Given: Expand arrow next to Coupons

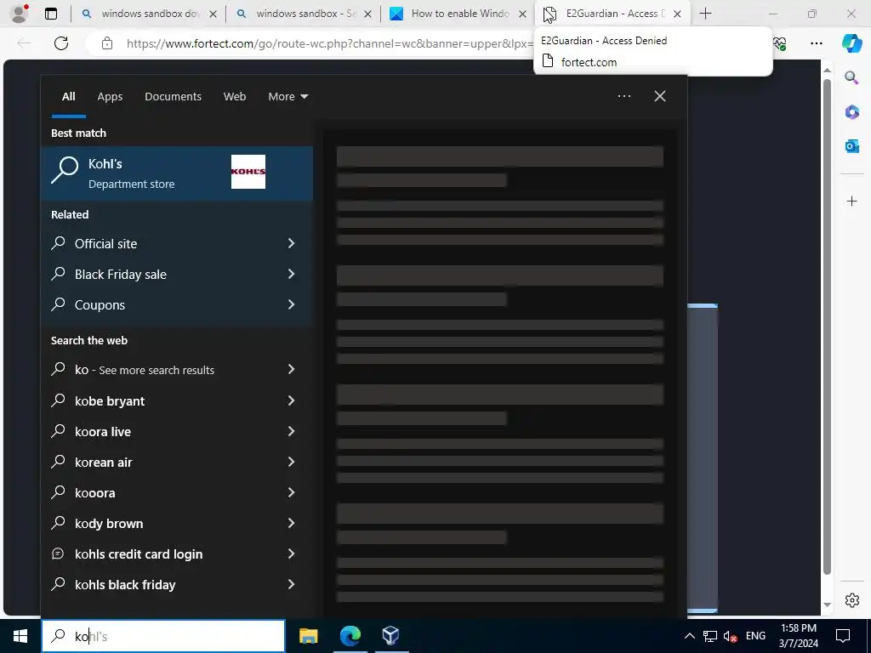Looking at the screenshot, I should pyautogui.click(x=291, y=304).
